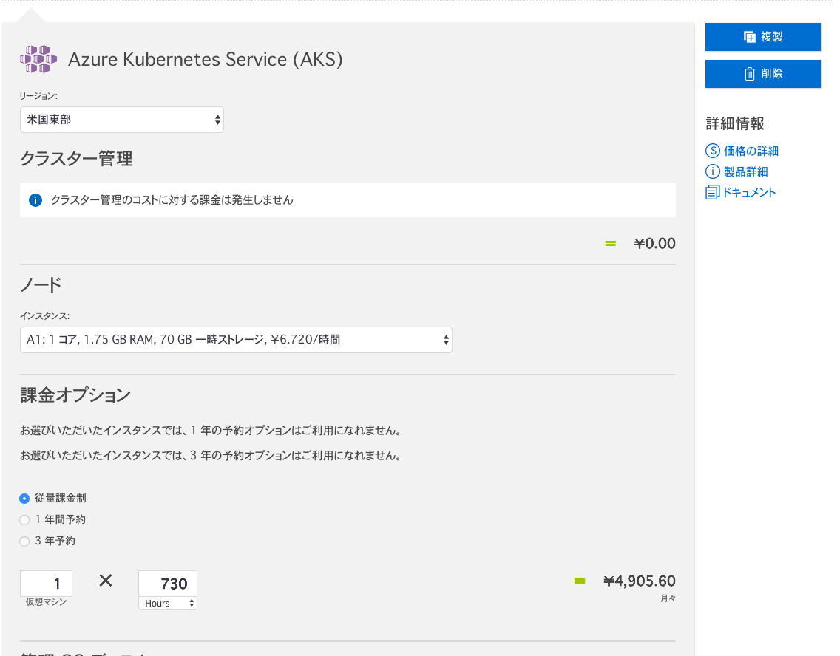Click the 仮想マシン count input field
This screenshot has height=656, width=840.
tap(46, 583)
